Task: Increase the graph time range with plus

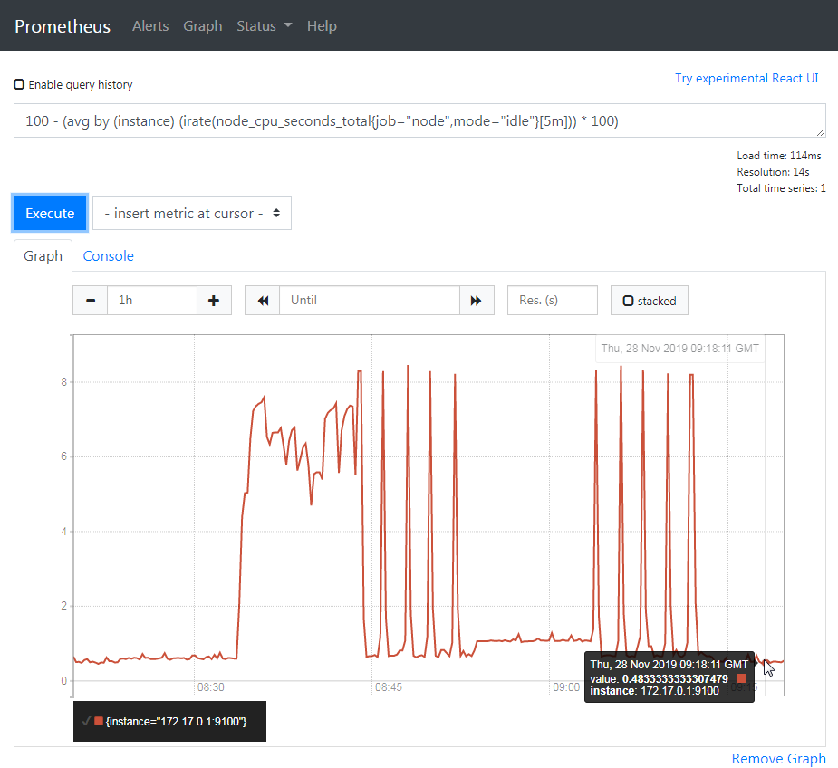Action: pos(214,301)
